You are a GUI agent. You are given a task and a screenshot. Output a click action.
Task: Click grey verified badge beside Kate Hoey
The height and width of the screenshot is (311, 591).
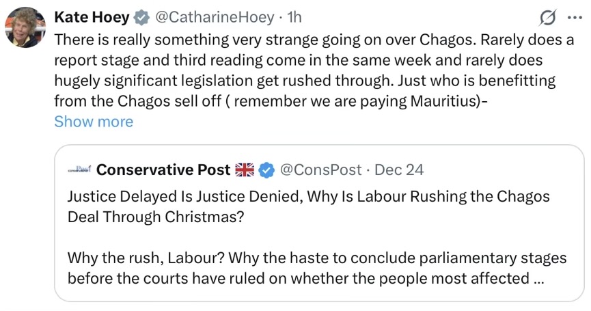tap(140, 16)
